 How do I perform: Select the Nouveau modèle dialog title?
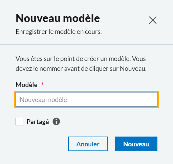coord(58,18)
